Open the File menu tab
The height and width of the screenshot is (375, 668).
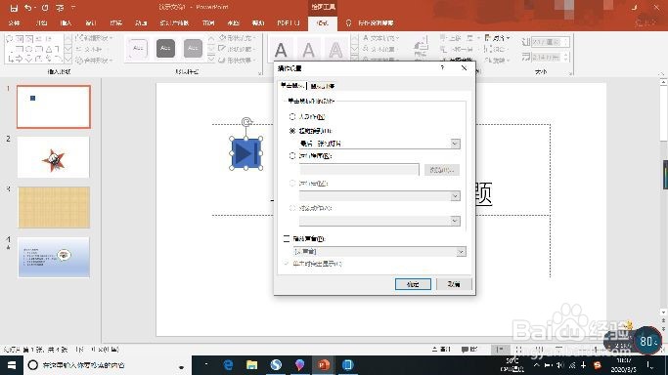coord(14,23)
